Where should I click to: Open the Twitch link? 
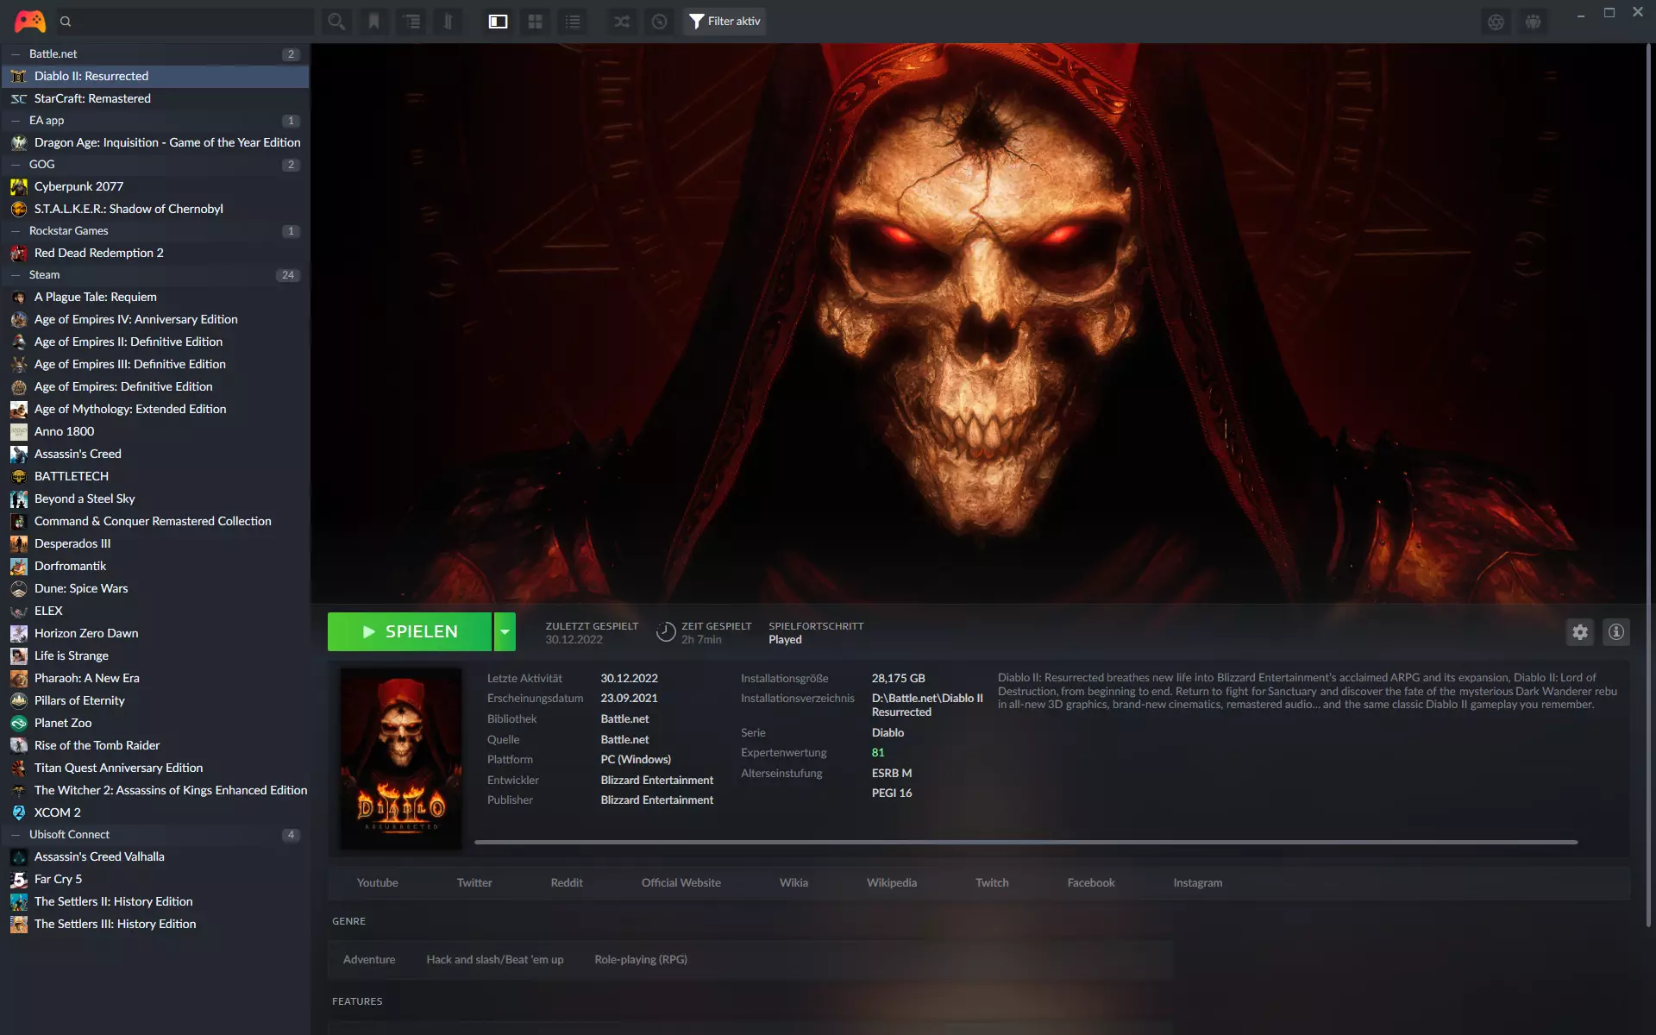pos(992,883)
